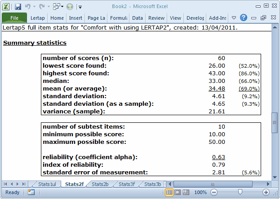Click the Lertap5 full item stats title cell
The image size is (280, 199).
[x=120, y=28]
